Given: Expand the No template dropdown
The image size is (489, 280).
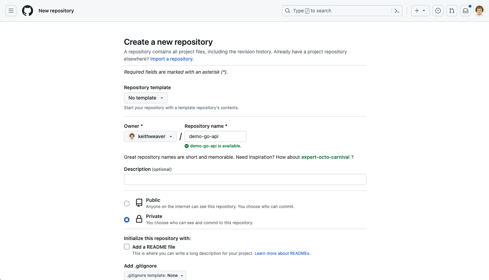Looking at the screenshot, I should pos(146,98).
